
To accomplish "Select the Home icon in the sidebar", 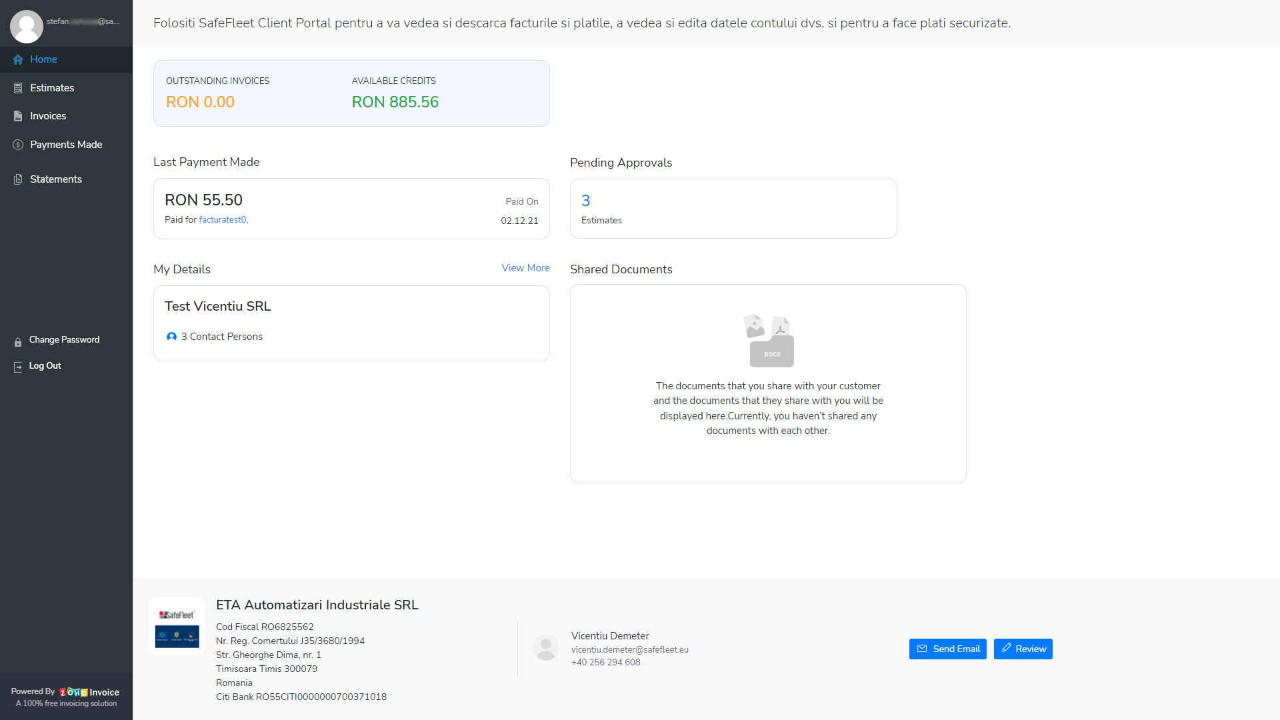I will pos(19,59).
